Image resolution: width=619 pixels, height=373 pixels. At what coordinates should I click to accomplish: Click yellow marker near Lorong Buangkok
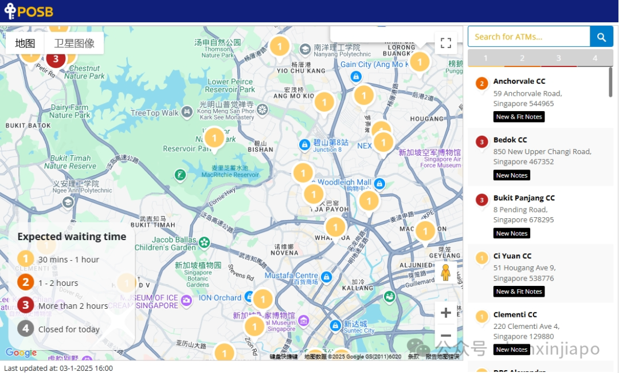point(420,62)
